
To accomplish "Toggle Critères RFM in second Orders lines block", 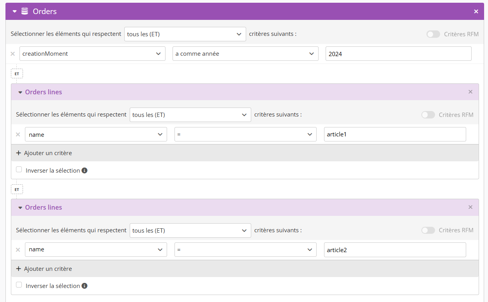I will pyautogui.click(x=428, y=230).
